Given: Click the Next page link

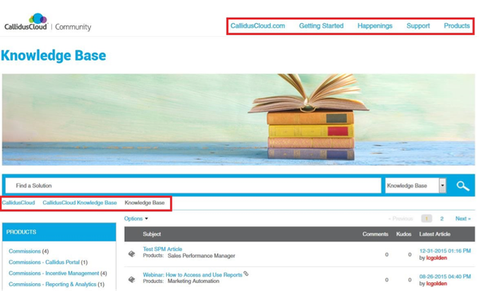Looking at the screenshot, I should [x=463, y=218].
